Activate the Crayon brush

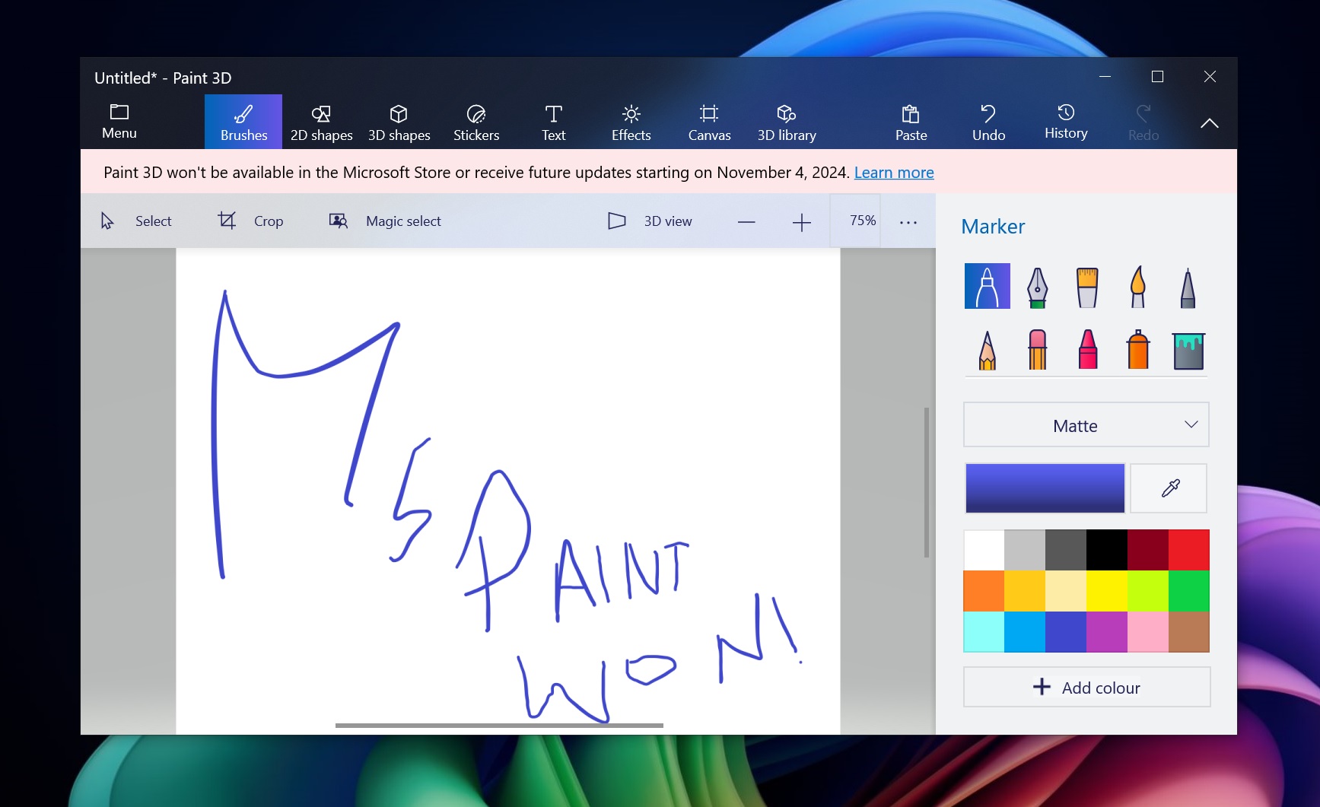[x=1086, y=350]
